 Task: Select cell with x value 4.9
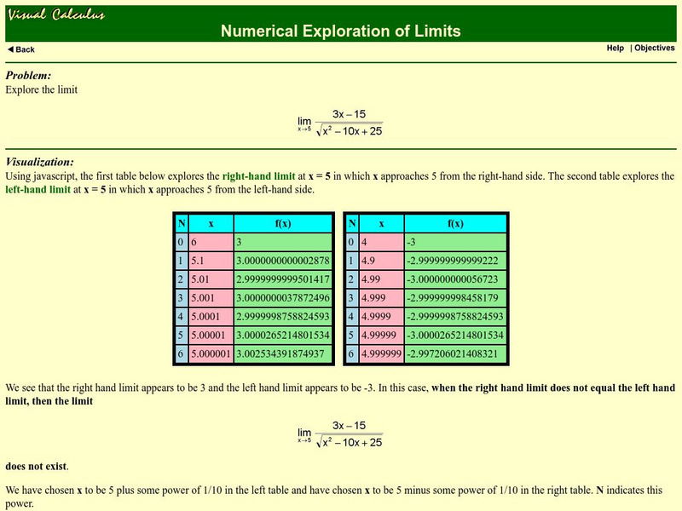coord(381,261)
